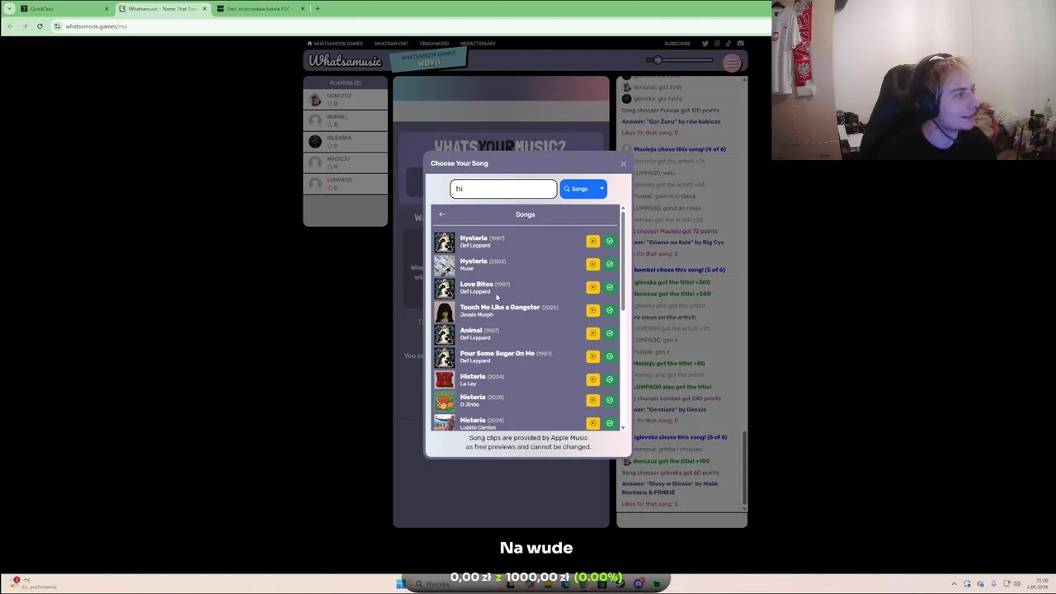Select player DONSZUZ in the players list
The image size is (1056, 594).
pyautogui.click(x=345, y=99)
